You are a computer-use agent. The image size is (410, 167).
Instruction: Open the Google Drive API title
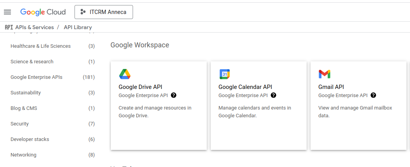pyautogui.click(x=140, y=87)
